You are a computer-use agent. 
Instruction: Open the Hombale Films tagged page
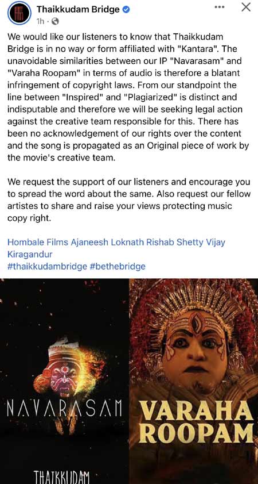(38, 243)
